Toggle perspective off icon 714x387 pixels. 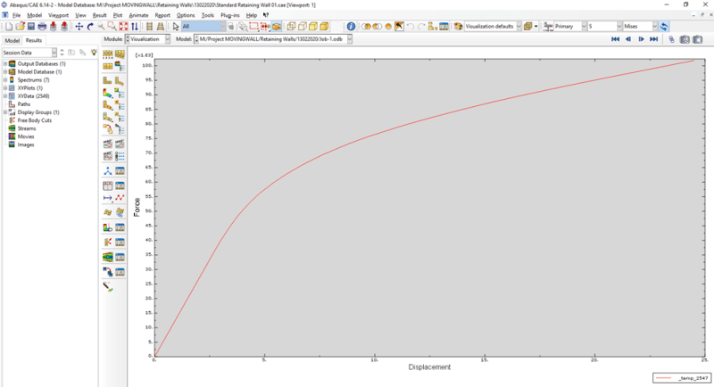pyautogui.click(x=149, y=27)
